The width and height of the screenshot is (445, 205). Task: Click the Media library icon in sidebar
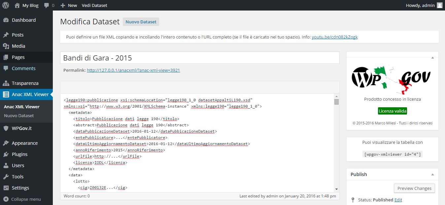tap(6, 46)
